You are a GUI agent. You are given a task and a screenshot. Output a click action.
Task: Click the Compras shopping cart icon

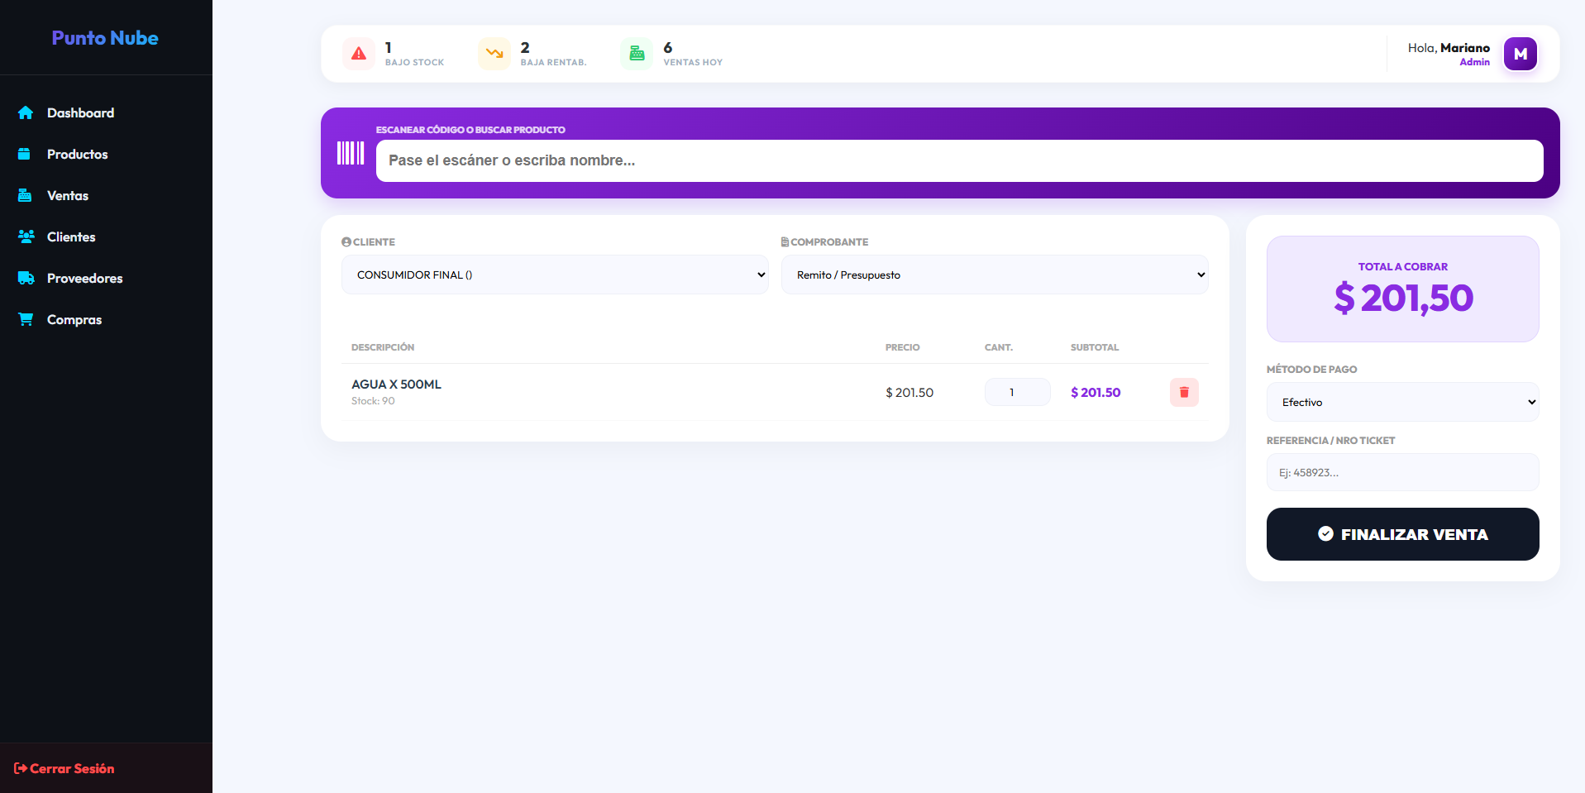click(x=26, y=319)
